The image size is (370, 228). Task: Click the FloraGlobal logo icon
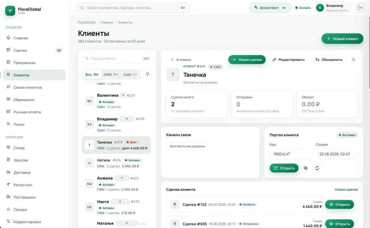(x=10, y=11)
